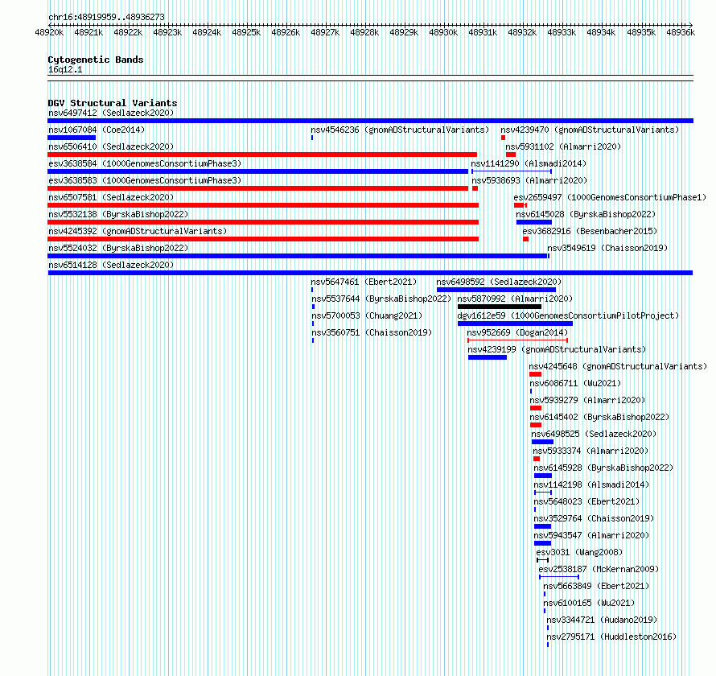Click the nsv6497412 (Sedlazeck2020) variant label
Screen dimensions: 716x676
pyautogui.click(x=111, y=113)
